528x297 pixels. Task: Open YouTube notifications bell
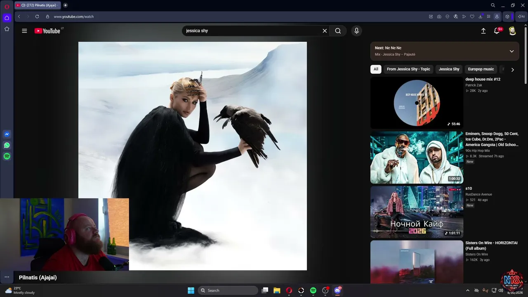click(x=497, y=31)
